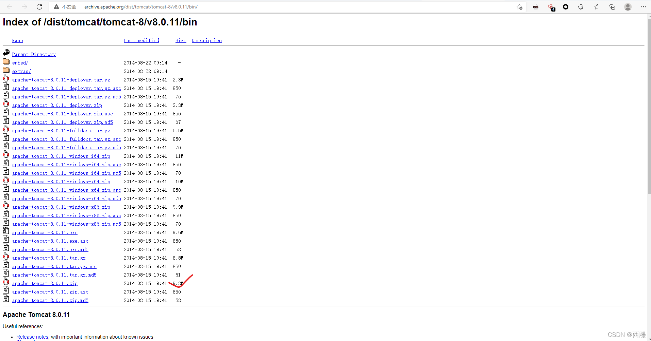
Task: Reload the page with refresh icon
Action: point(39,7)
